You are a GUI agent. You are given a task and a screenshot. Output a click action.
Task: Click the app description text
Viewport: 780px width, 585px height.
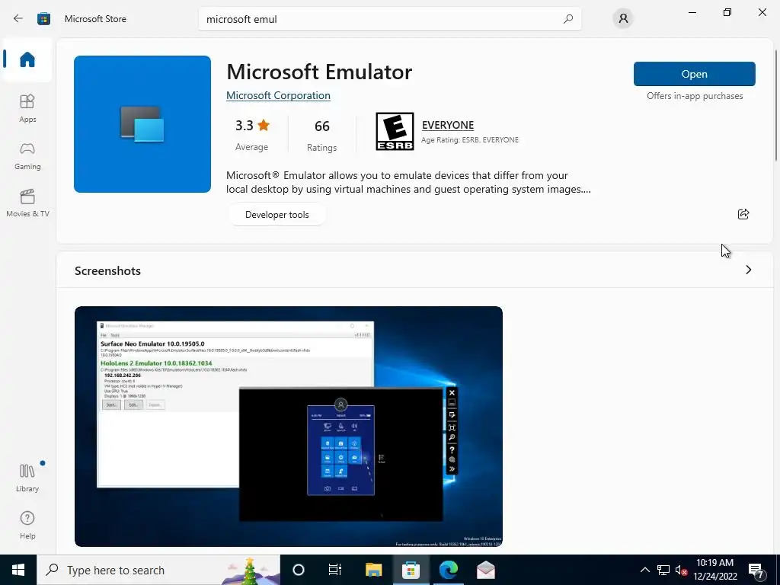click(408, 182)
